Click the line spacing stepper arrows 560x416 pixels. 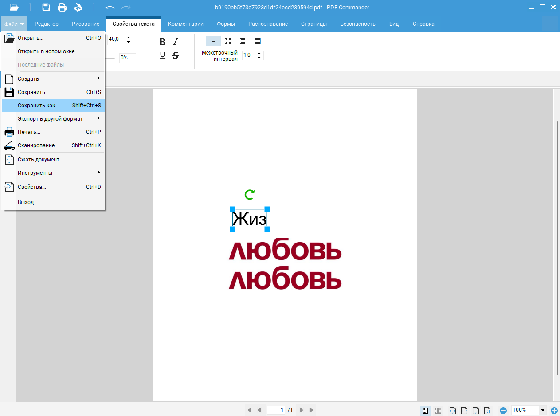(x=259, y=55)
